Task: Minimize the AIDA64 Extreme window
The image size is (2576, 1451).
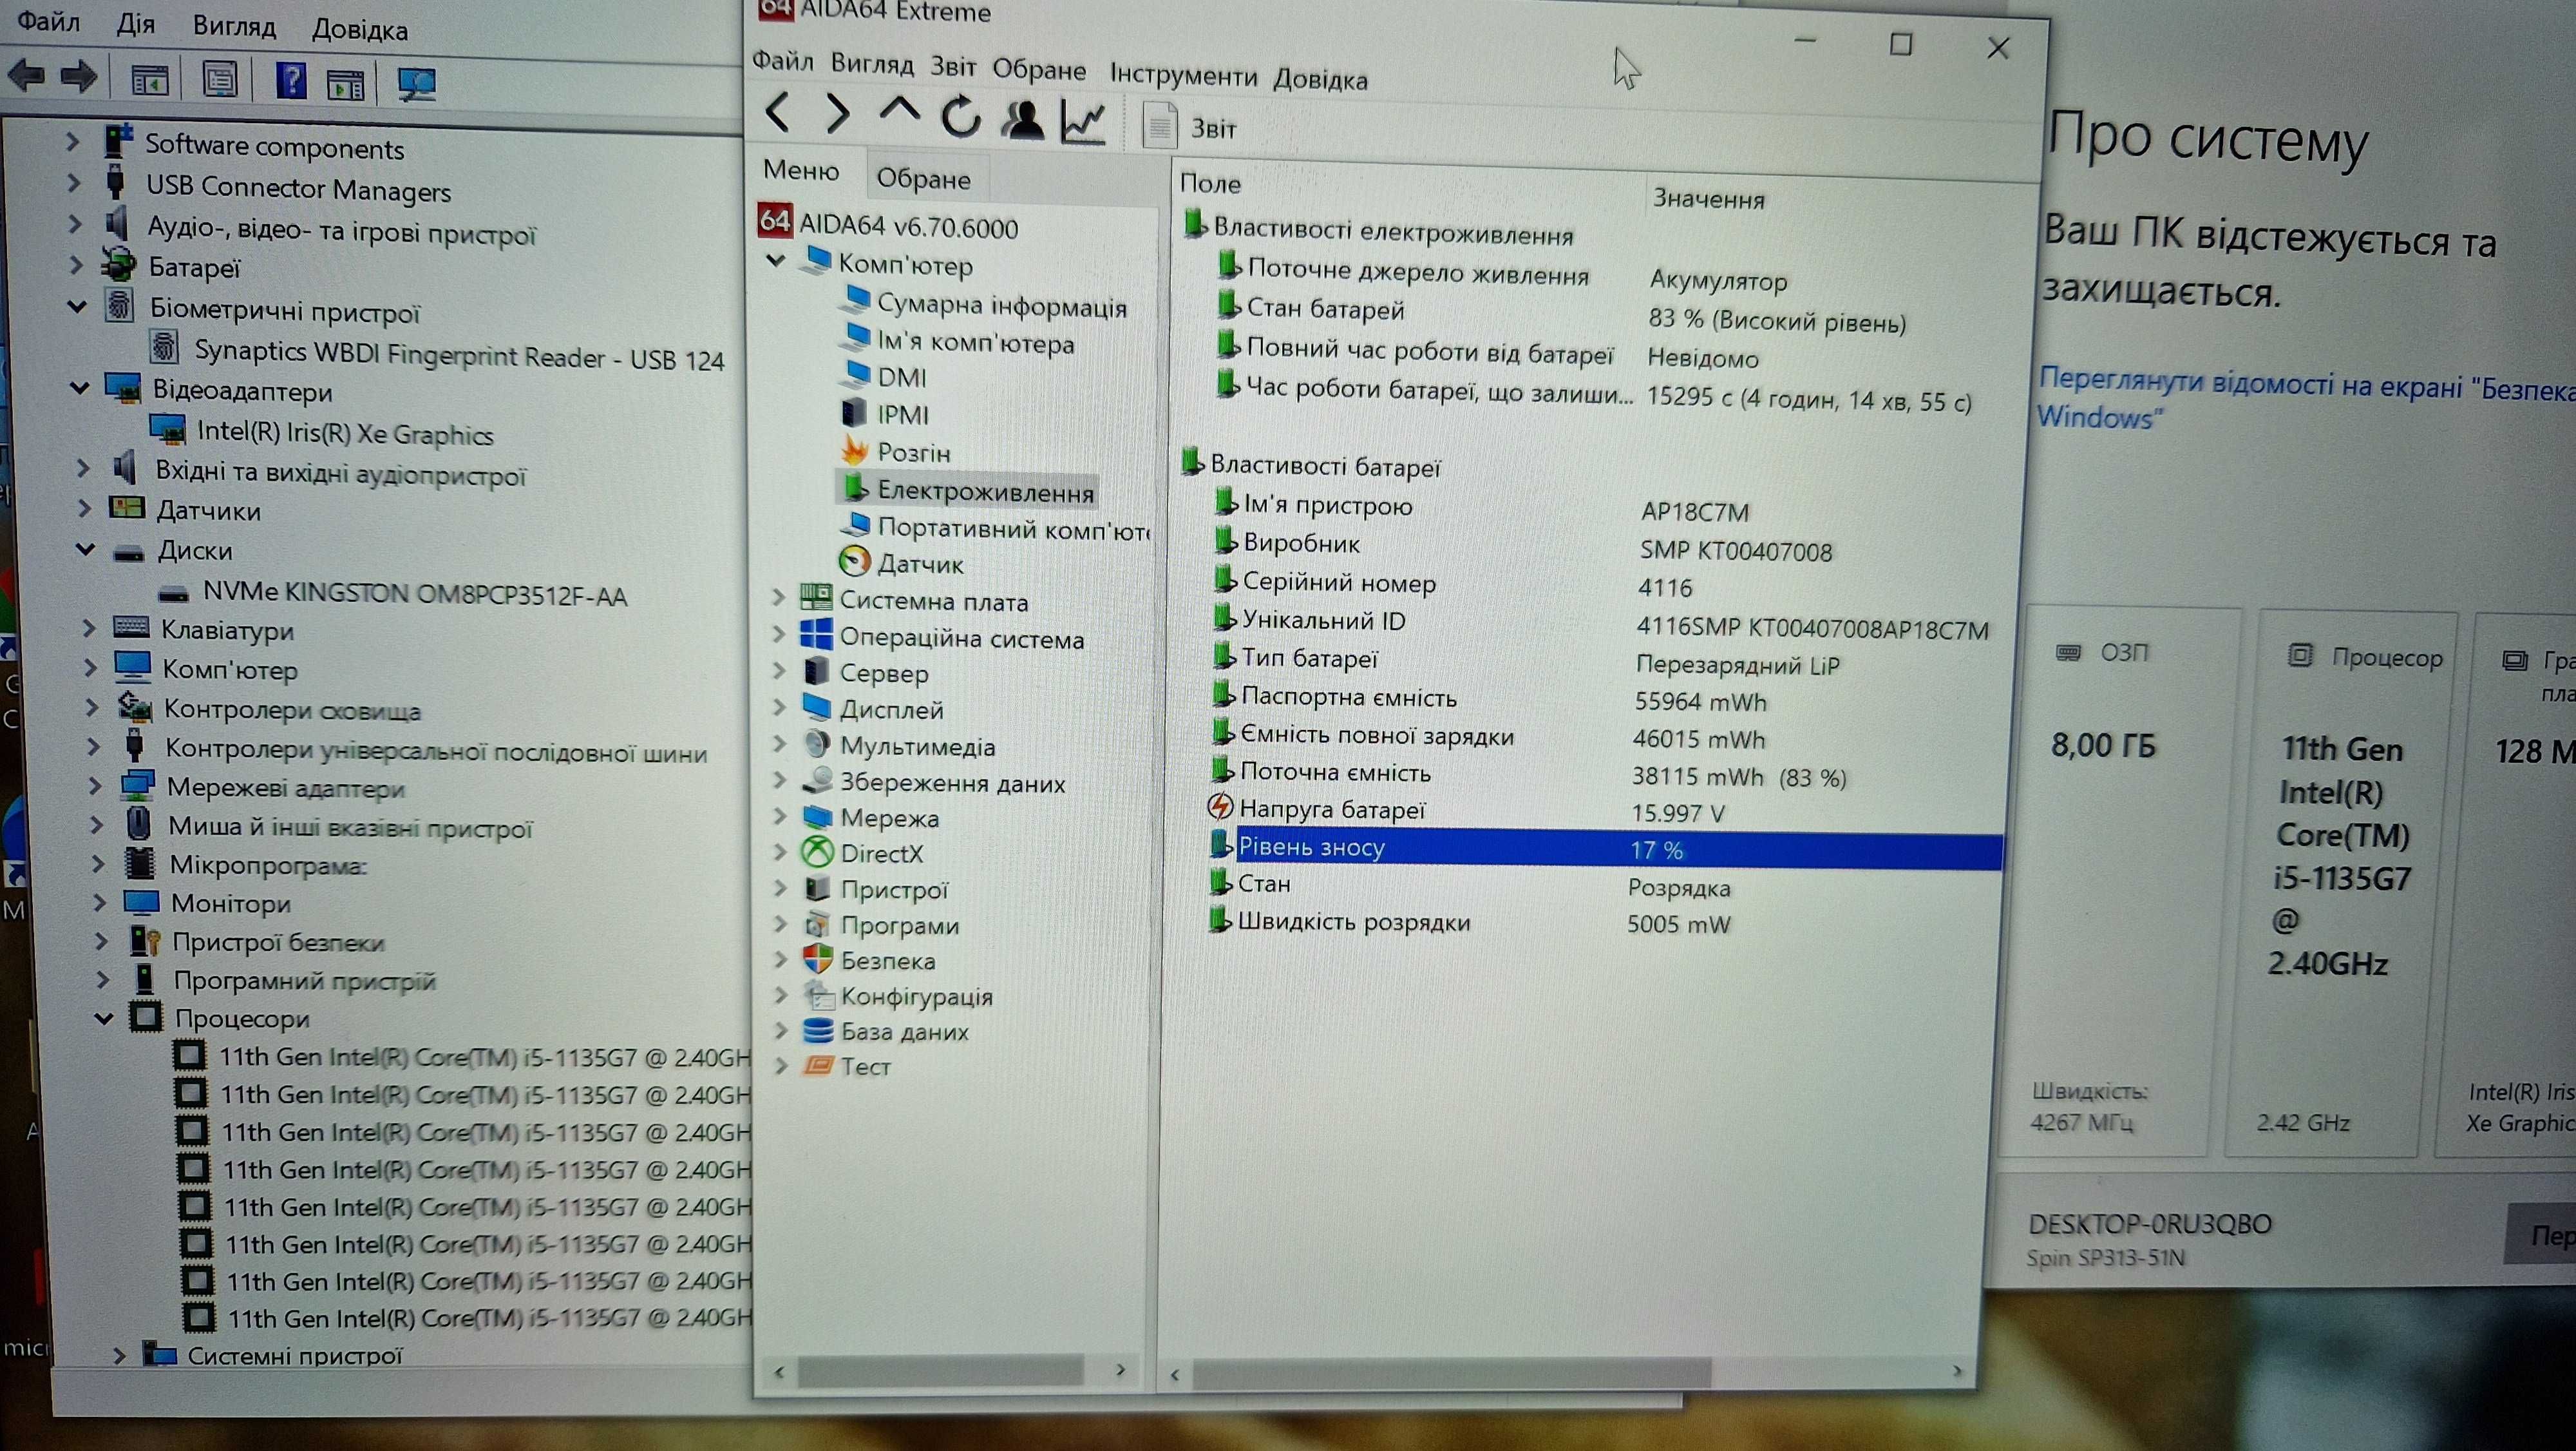Action: [x=1804, y=40]
